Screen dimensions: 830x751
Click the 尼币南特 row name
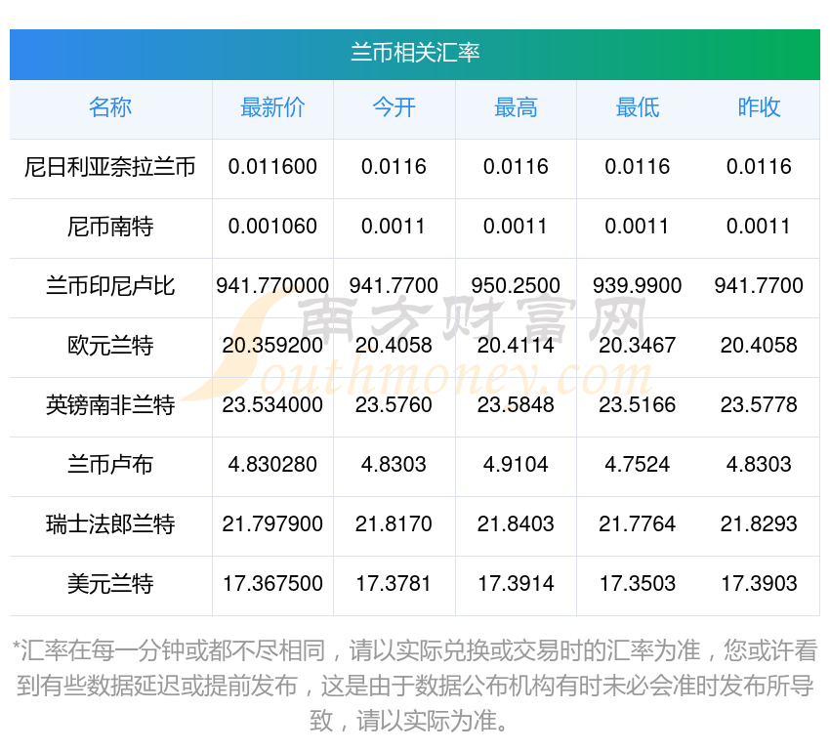click(x=110, y=227)
